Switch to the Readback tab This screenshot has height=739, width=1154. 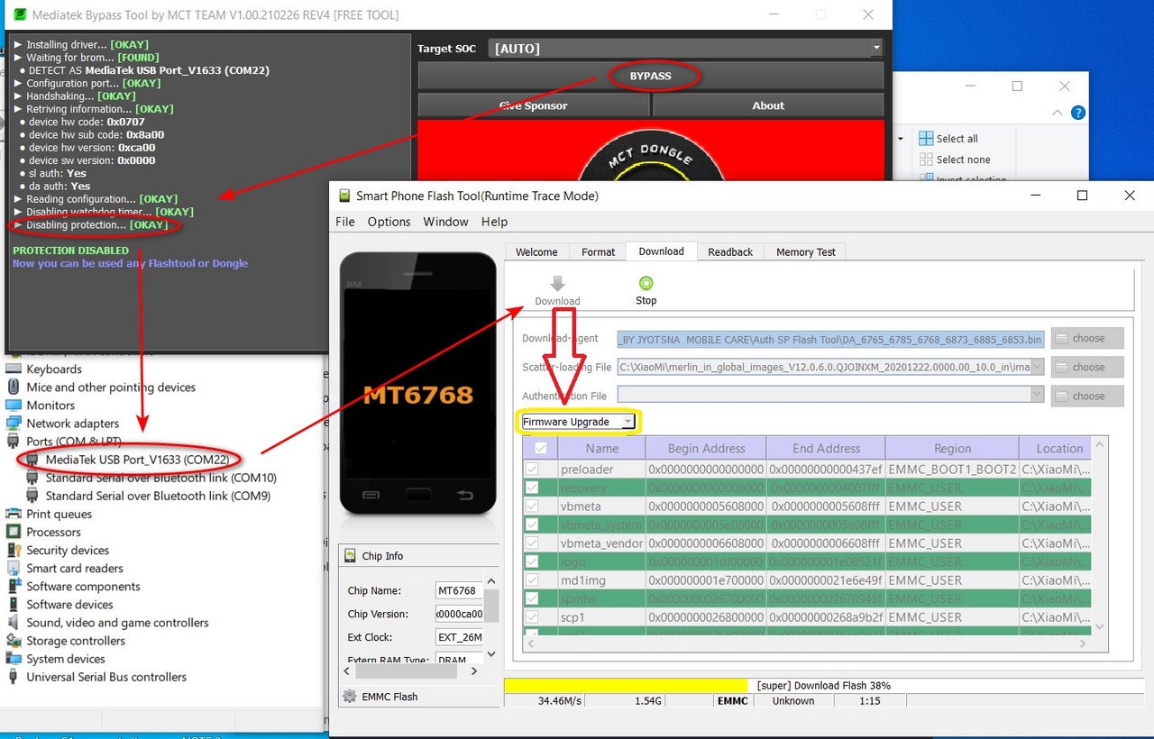[x=730, y=252]
